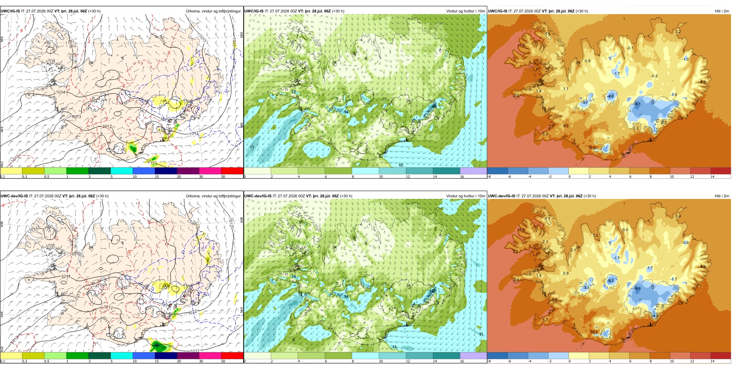Click the bottom UWC-dev 'Hiti í 2m' title
The width and height of the screenshot is (738, 369).
tap(722, 196)
